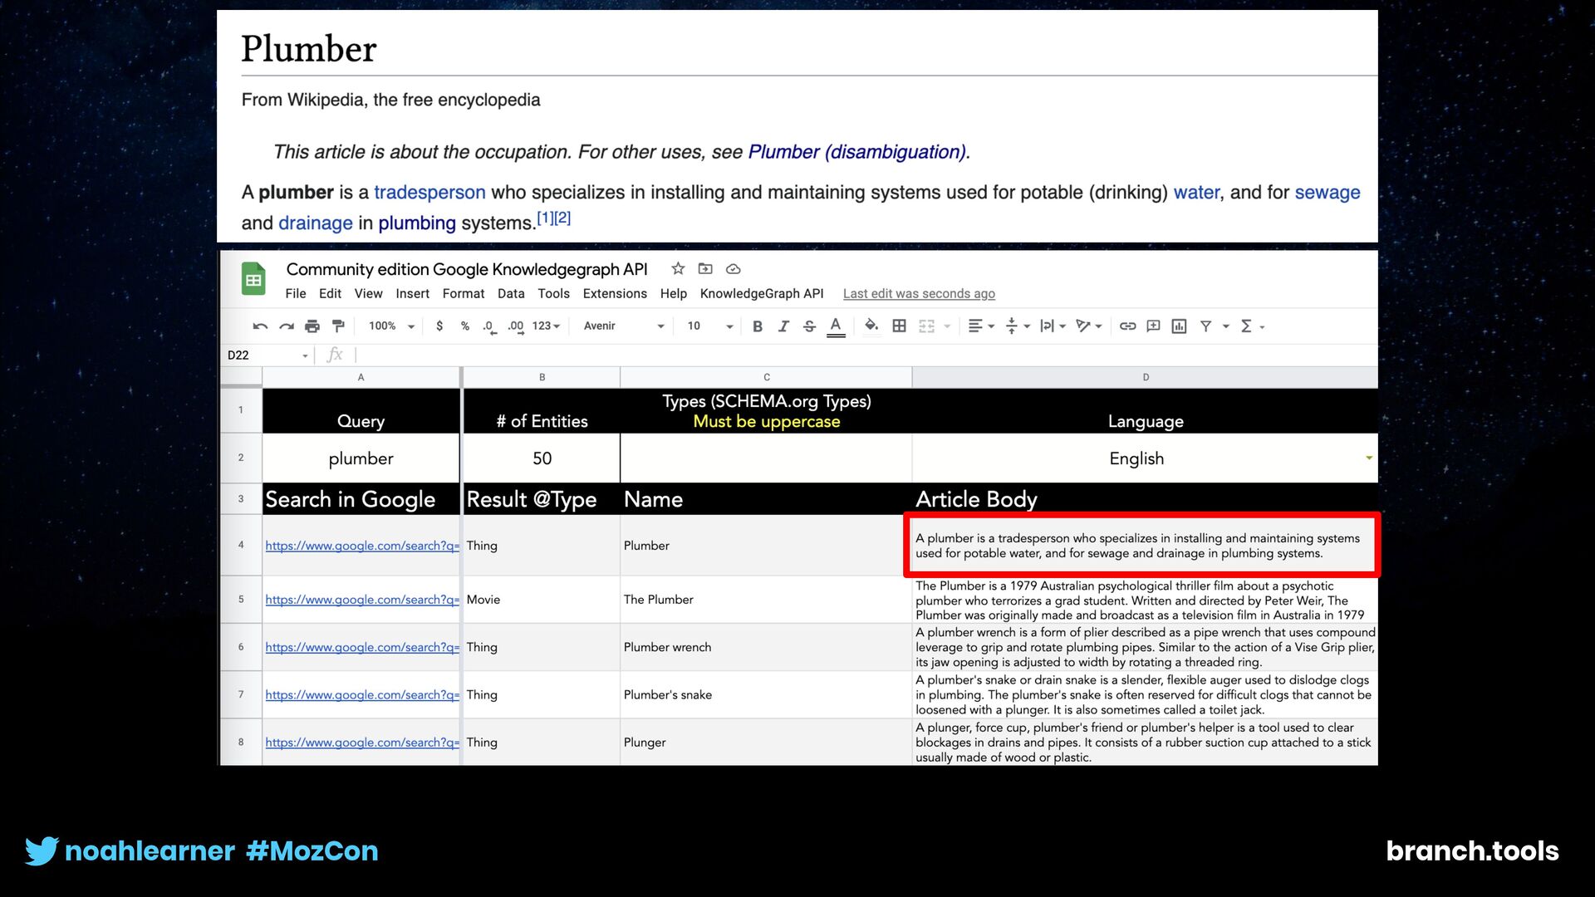Open the 100% zoom dropdown
1595x897 pixels.
(x=391, y=326)
